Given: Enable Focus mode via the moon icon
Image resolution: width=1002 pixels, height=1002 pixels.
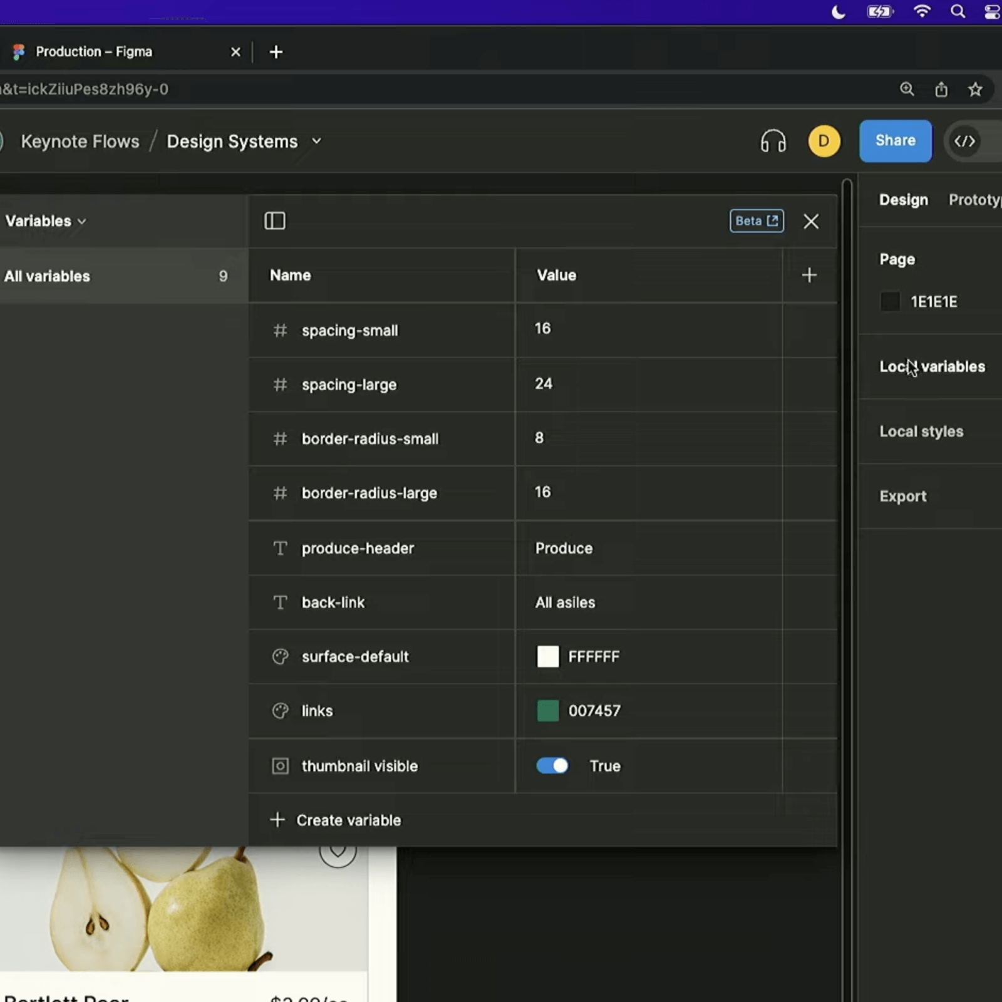Looking at the screenshot, I should (x=839, y=11).
